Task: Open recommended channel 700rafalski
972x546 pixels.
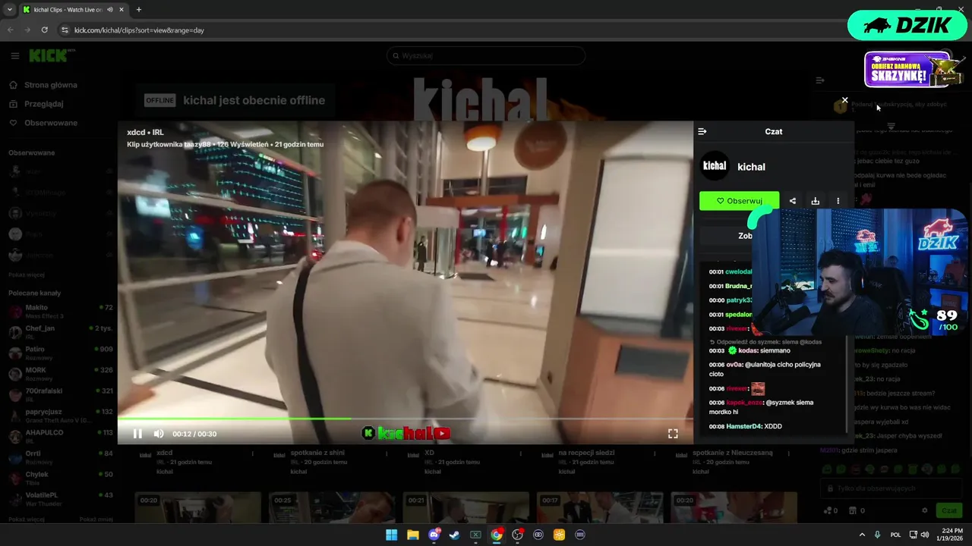Action: point(61,394)
